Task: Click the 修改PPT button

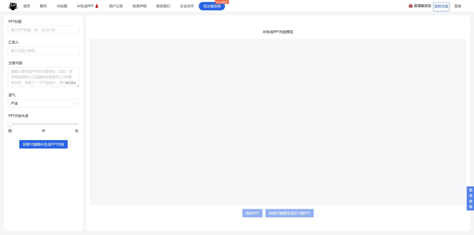Action: tap(252, 213)
